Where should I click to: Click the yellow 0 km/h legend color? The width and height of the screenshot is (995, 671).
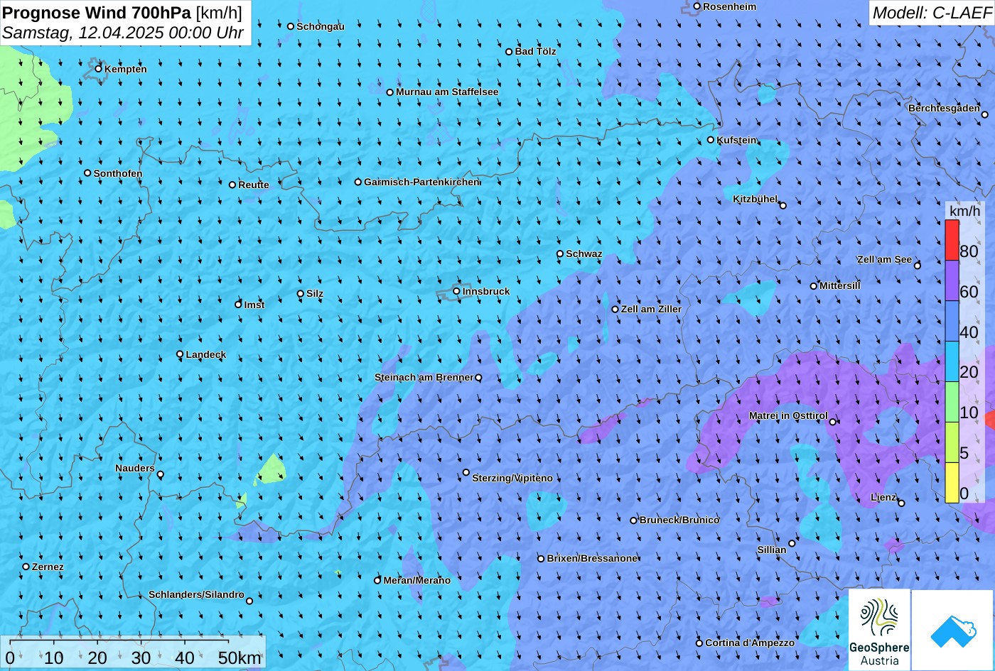952,483
